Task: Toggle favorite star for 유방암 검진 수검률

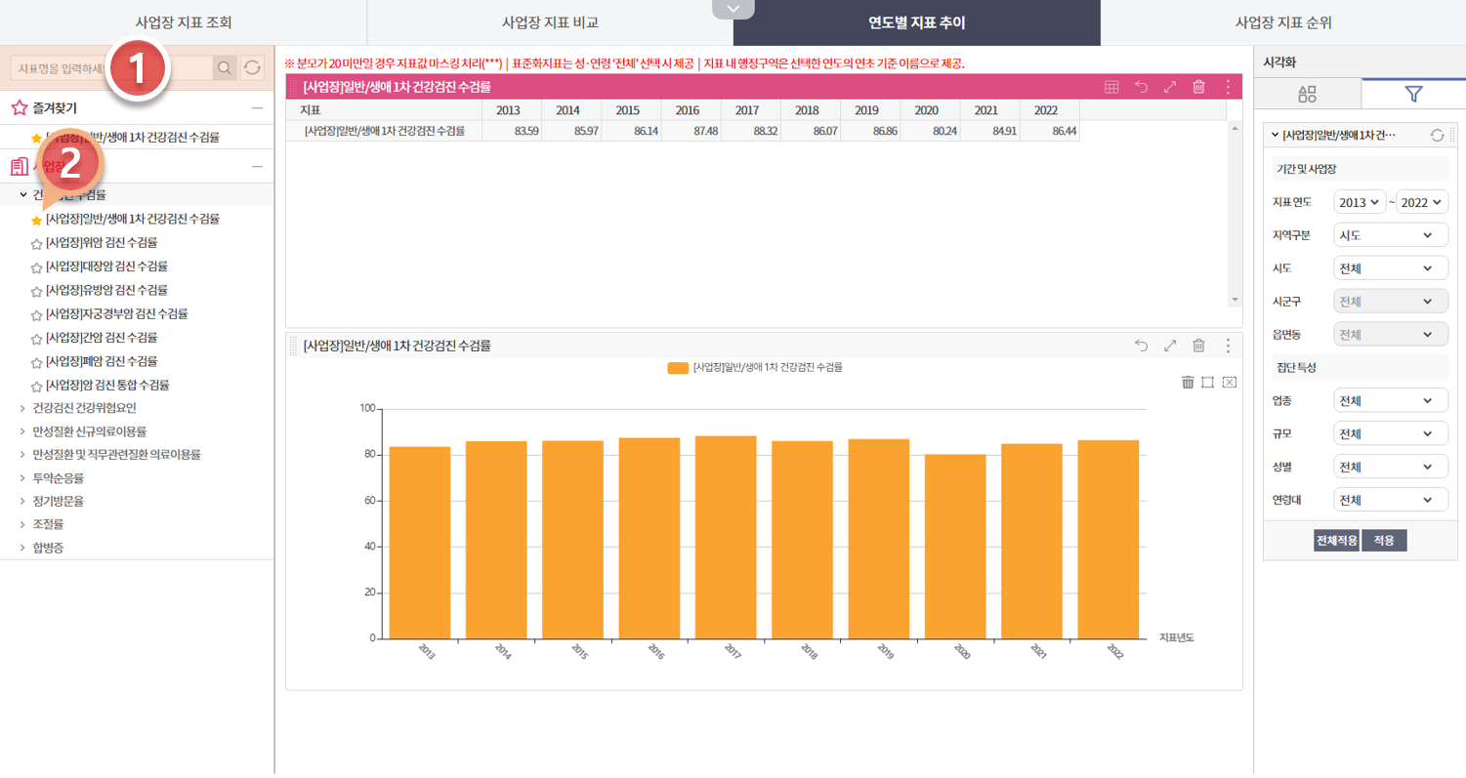Action: pos(36,291)
